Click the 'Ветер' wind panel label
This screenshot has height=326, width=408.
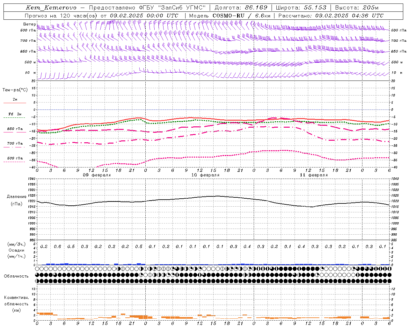(x=30, y=24)
